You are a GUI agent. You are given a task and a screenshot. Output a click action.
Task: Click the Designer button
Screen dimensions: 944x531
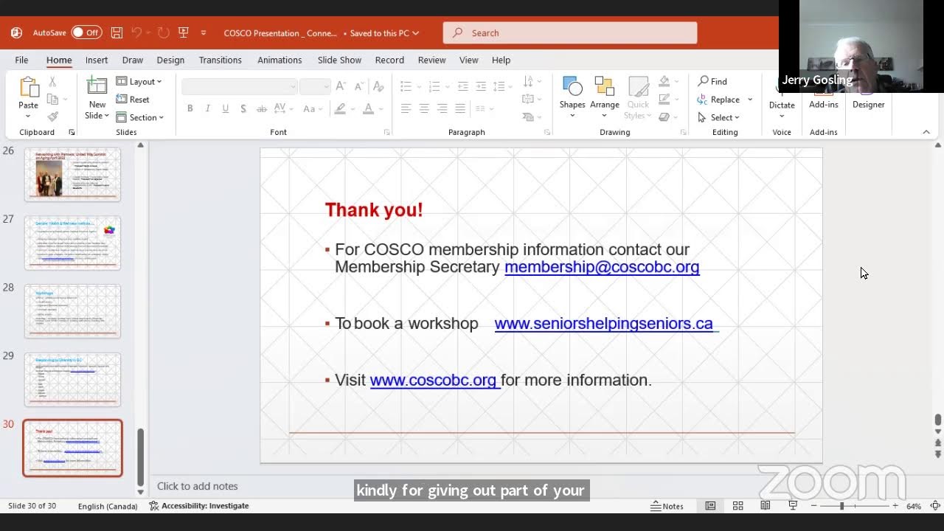868,103
